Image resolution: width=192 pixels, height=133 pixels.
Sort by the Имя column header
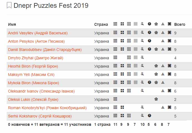12,24
